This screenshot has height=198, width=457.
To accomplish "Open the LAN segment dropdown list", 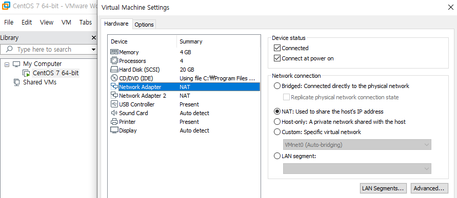I will (357, 169).
